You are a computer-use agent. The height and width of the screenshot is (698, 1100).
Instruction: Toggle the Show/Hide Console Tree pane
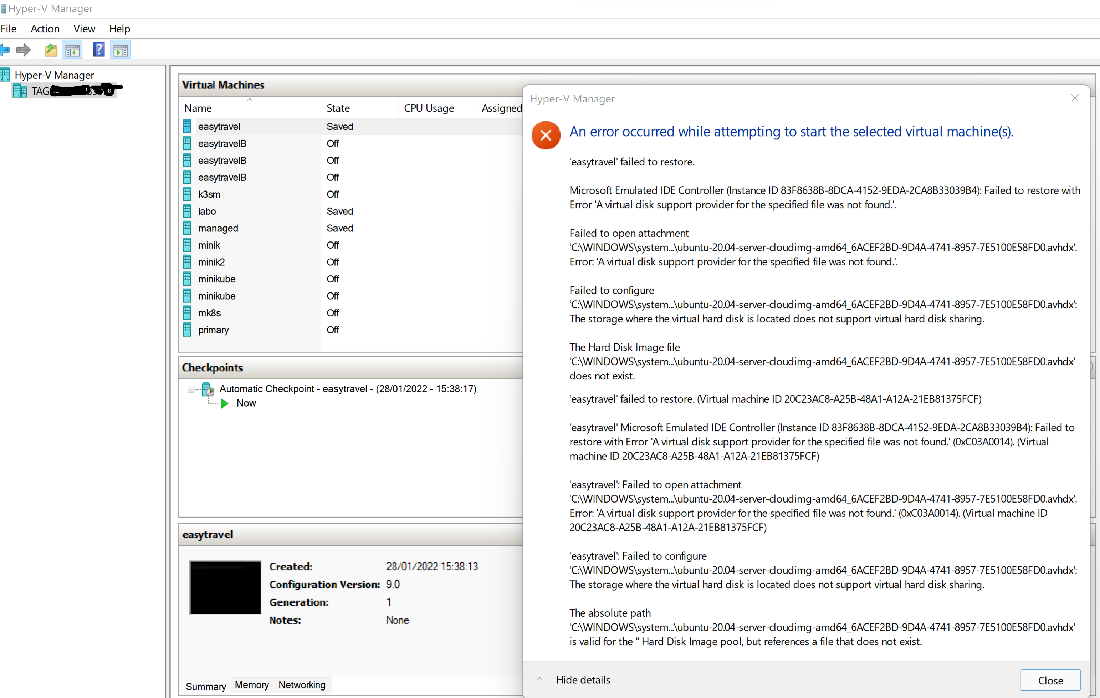(x=73, y=49)
